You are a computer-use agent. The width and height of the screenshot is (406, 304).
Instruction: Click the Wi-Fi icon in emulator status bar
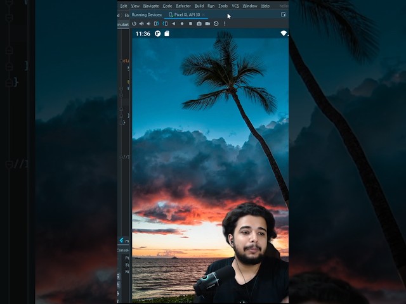pos(284,34)
